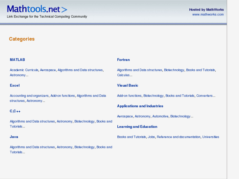239x179 pixels.
Task: Visit the Calculus link under Fortran
Action: [x=123, y=75]
